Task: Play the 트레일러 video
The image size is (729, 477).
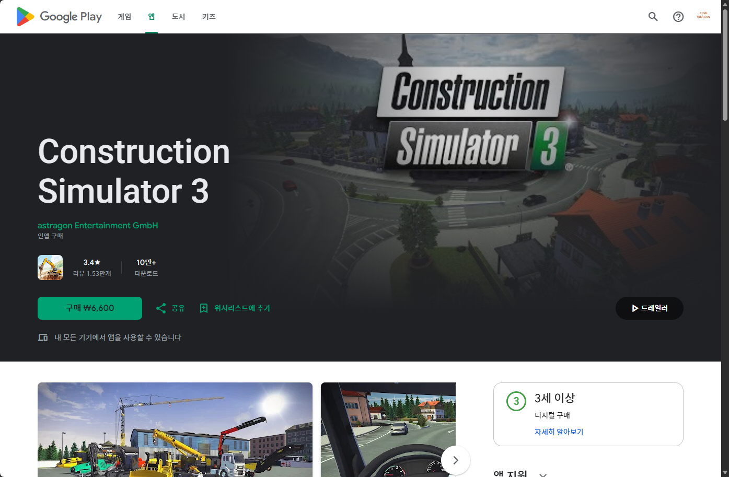Action: point(650,308)
